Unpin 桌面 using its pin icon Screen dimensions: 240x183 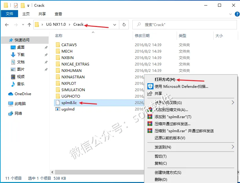coord(46,47)
